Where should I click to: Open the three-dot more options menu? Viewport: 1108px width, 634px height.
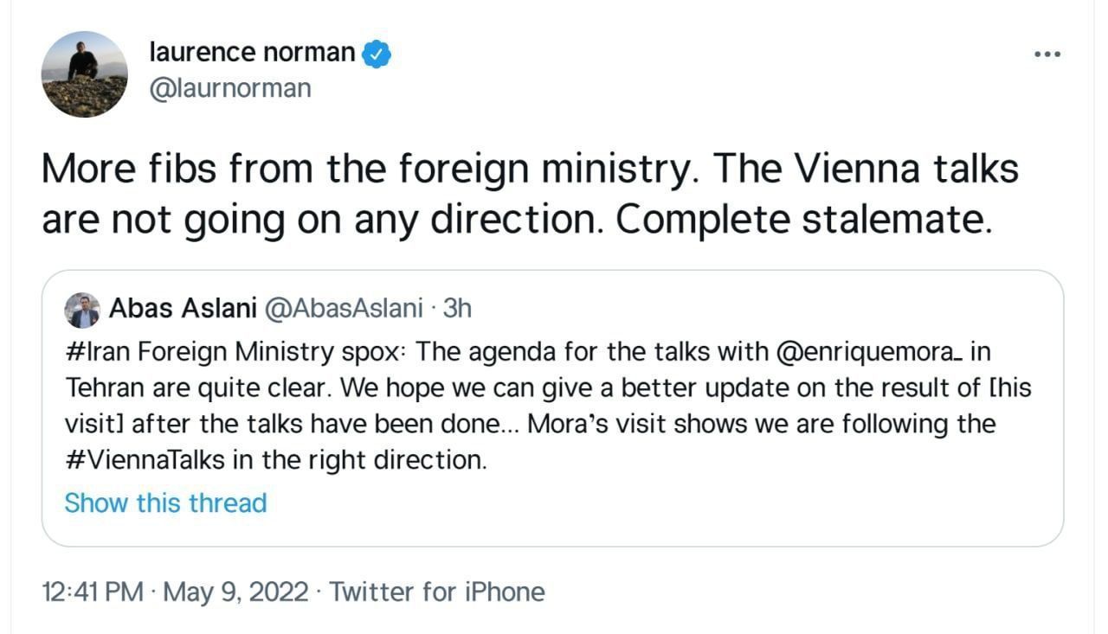click(1047, 54)
